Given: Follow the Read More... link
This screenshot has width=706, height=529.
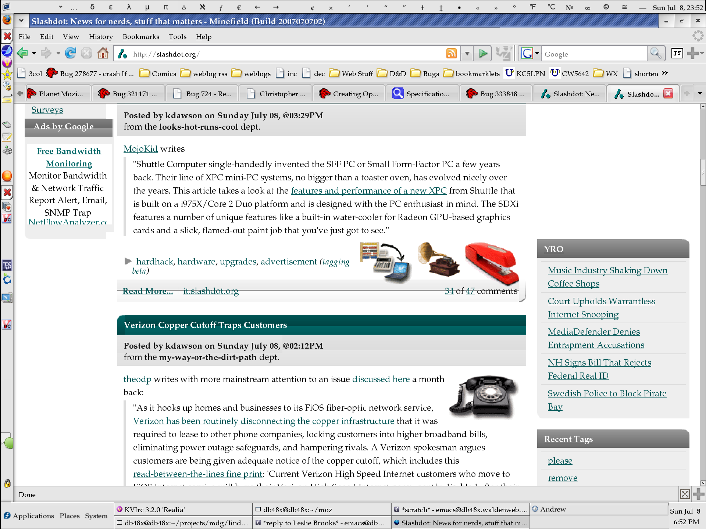Looking at the screenshot, I should [148, 291].
